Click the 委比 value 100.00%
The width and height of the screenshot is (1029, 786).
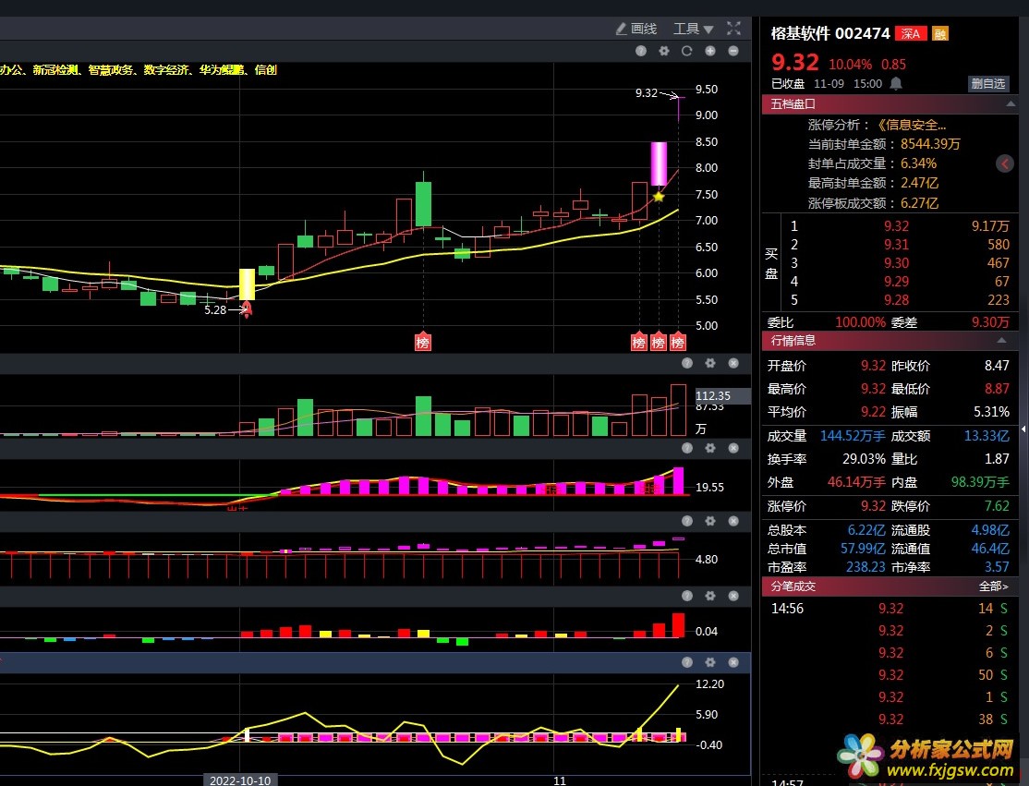(860, 322)
